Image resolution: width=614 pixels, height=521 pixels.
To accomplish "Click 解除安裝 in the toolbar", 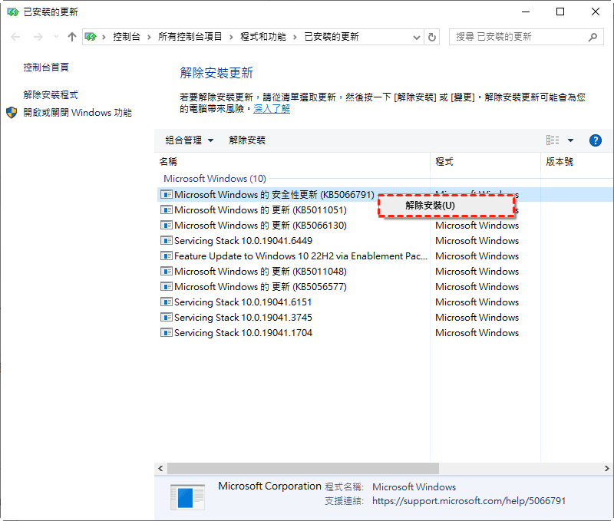I will pyautogui.click(x=247, y=140).
